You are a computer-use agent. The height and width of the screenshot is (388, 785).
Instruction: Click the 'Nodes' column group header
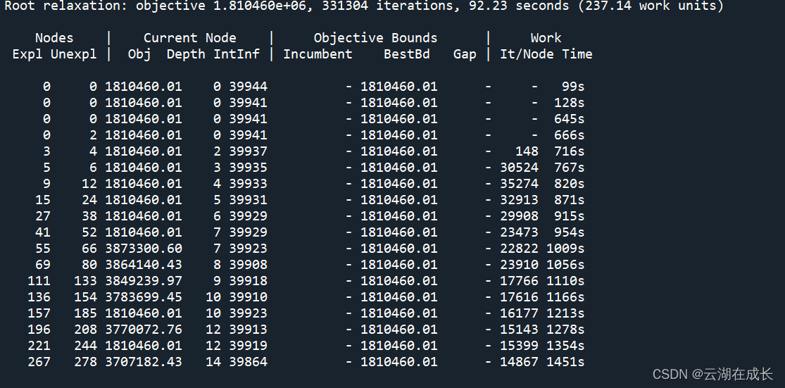(x=54, y=38)
